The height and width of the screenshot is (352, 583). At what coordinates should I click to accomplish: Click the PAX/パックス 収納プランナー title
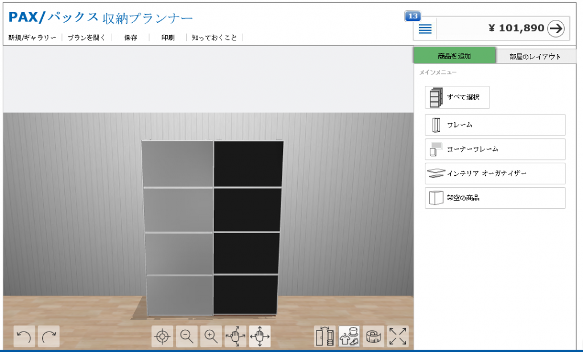point(100,18)
